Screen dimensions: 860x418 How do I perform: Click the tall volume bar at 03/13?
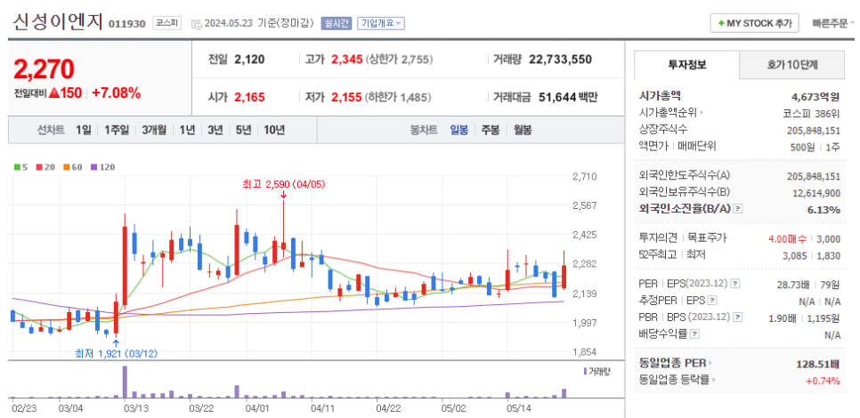coord(125,382)
